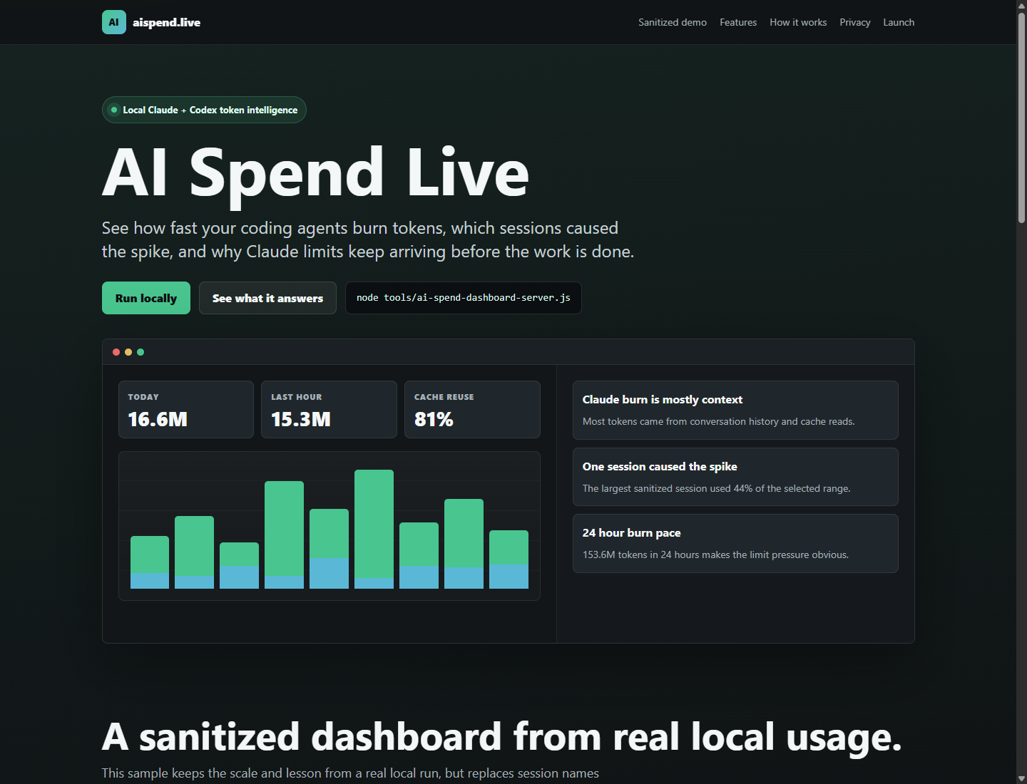Screen dimensions: 1027x784
Task: Select the Cache reuse 81% stat card
Action: (472, 409)
